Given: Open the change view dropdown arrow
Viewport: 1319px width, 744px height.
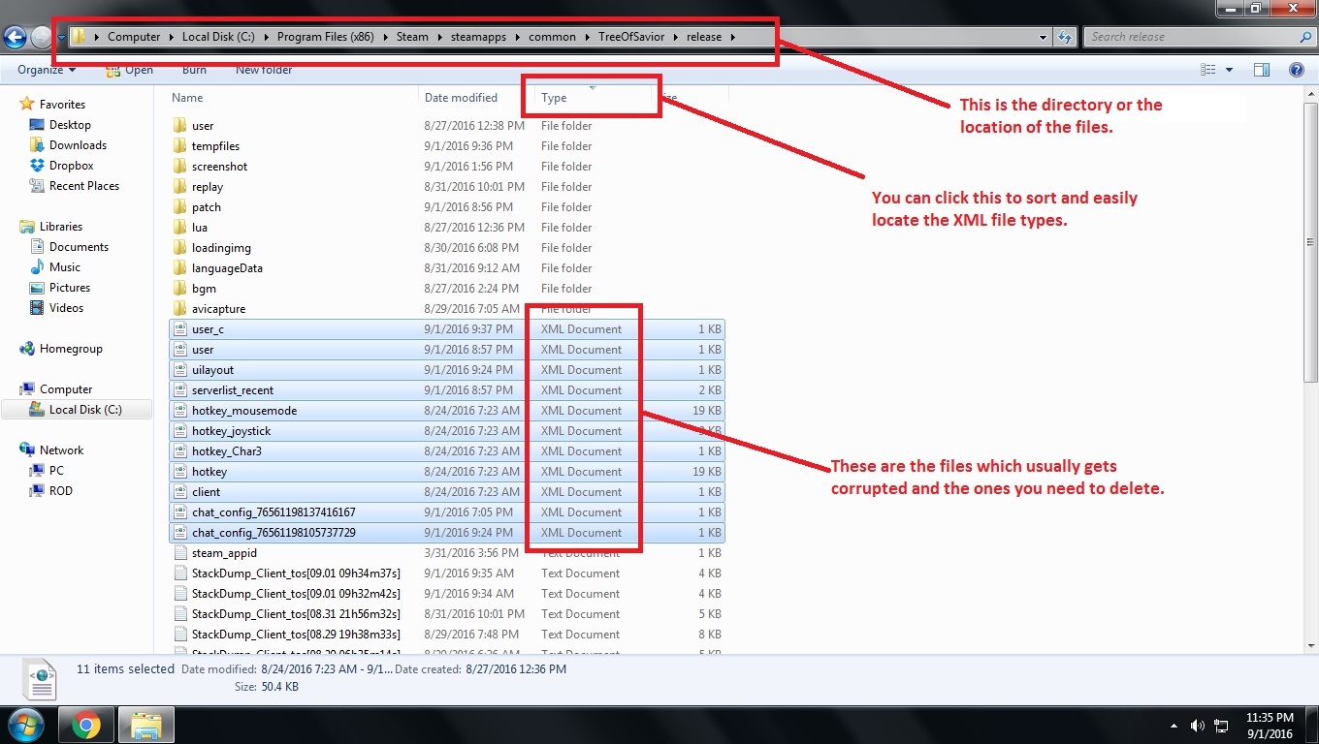Looking at the screenshot, I should (1229, 70).
